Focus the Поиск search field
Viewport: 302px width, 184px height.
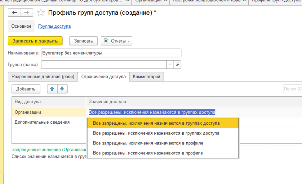coord(292,89)
